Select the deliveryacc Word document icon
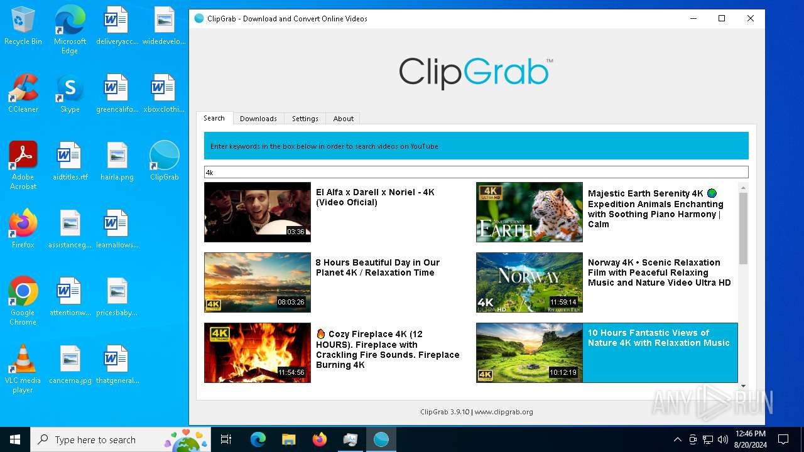804x452 pixels. [117, 26]
